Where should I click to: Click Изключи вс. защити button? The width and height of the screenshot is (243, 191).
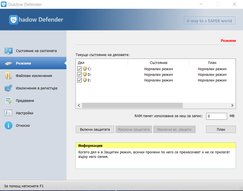click(x=174, y=129)
